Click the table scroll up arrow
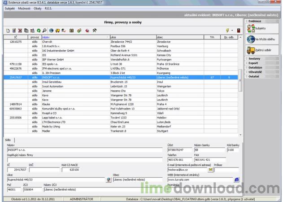This screenshot has height=202, width=283. (240, 37)
